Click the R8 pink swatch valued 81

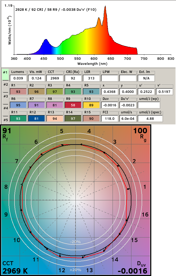[55, 105]
